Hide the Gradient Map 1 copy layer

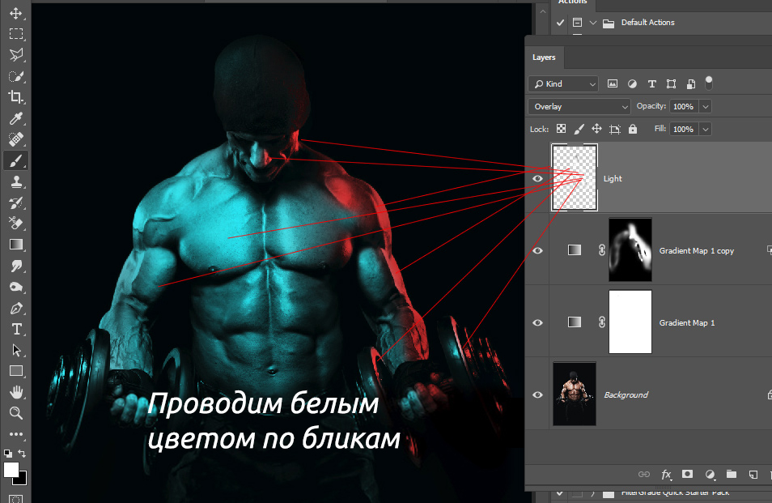coord(537,251)
